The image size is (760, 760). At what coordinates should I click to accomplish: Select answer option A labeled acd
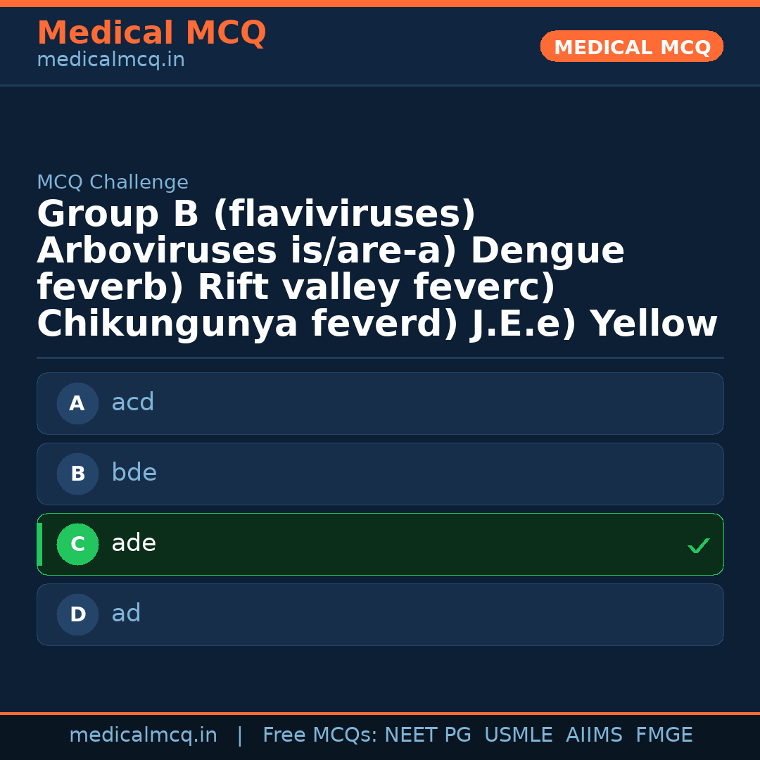tap(380, 403)
